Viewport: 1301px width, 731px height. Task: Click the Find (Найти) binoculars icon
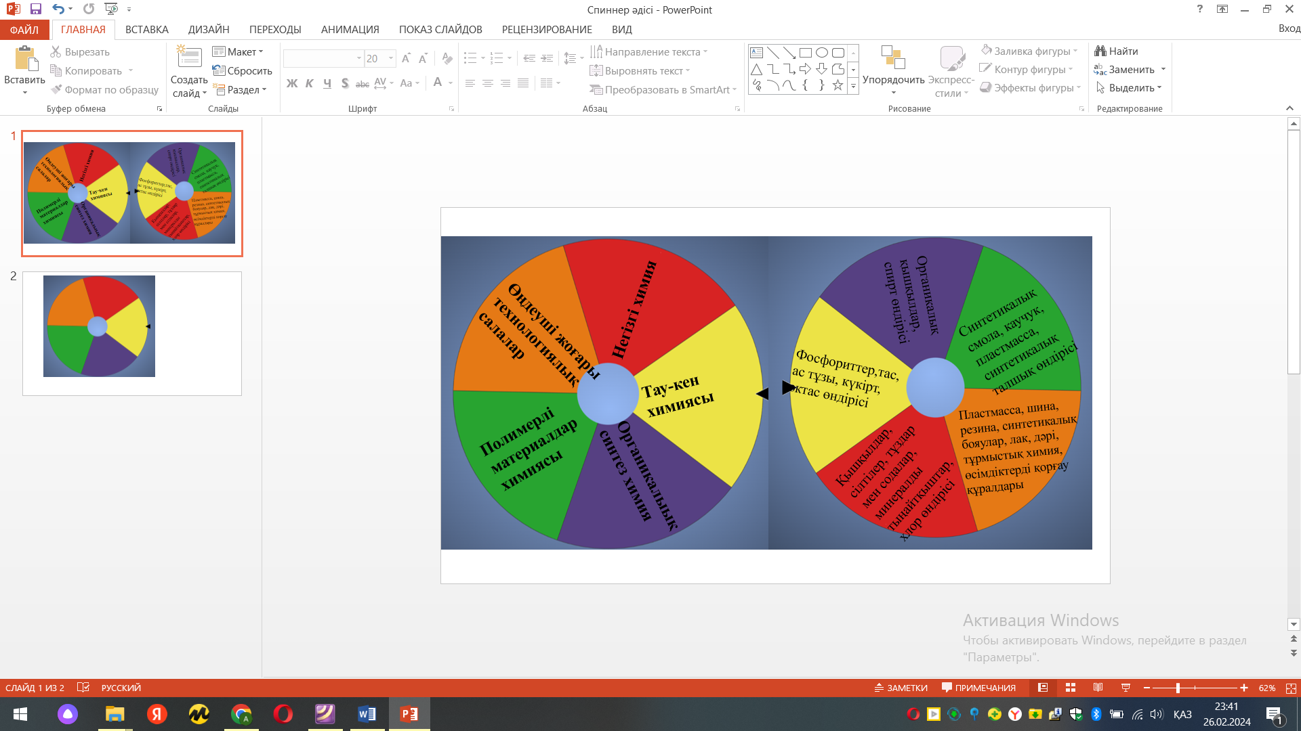[x=1100, y=51]
